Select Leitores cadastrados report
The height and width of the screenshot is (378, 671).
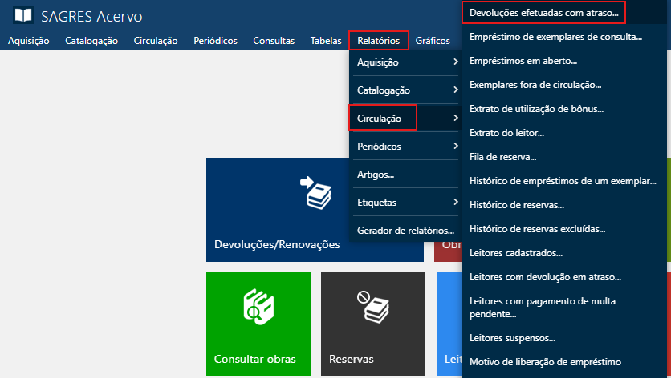point(516,253)
